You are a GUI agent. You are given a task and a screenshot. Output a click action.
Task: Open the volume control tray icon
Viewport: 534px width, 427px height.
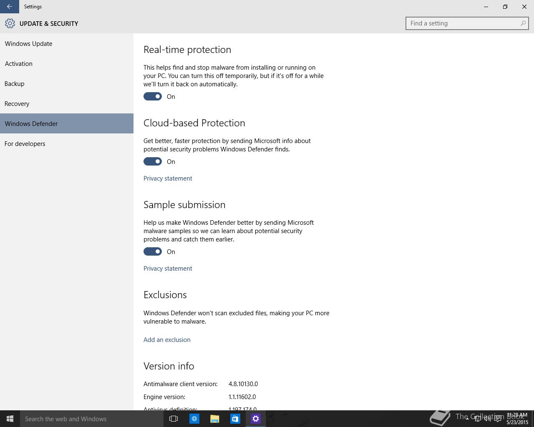click(487, 419)
